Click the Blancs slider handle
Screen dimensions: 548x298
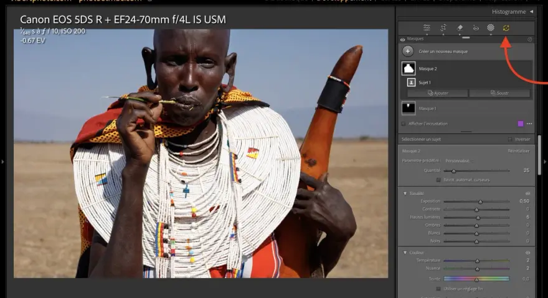click(476, 233)
